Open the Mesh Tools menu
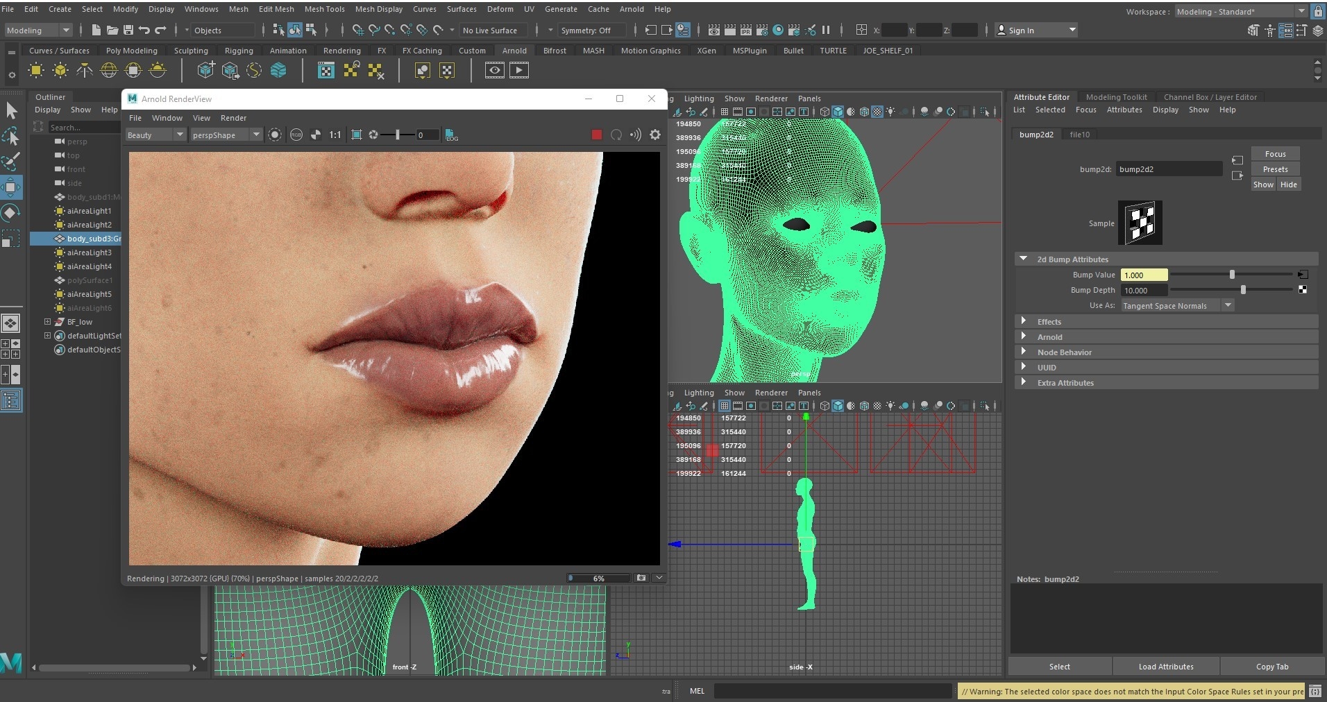1327x702 pixels. 324,9
